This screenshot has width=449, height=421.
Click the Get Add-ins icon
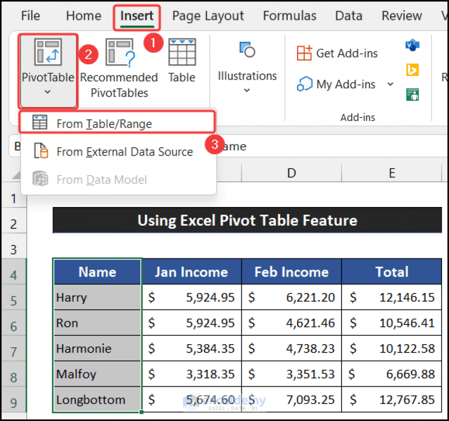pos(304,53)
